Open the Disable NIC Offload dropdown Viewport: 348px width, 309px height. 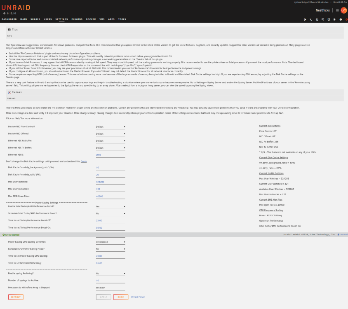coord(111,134)
